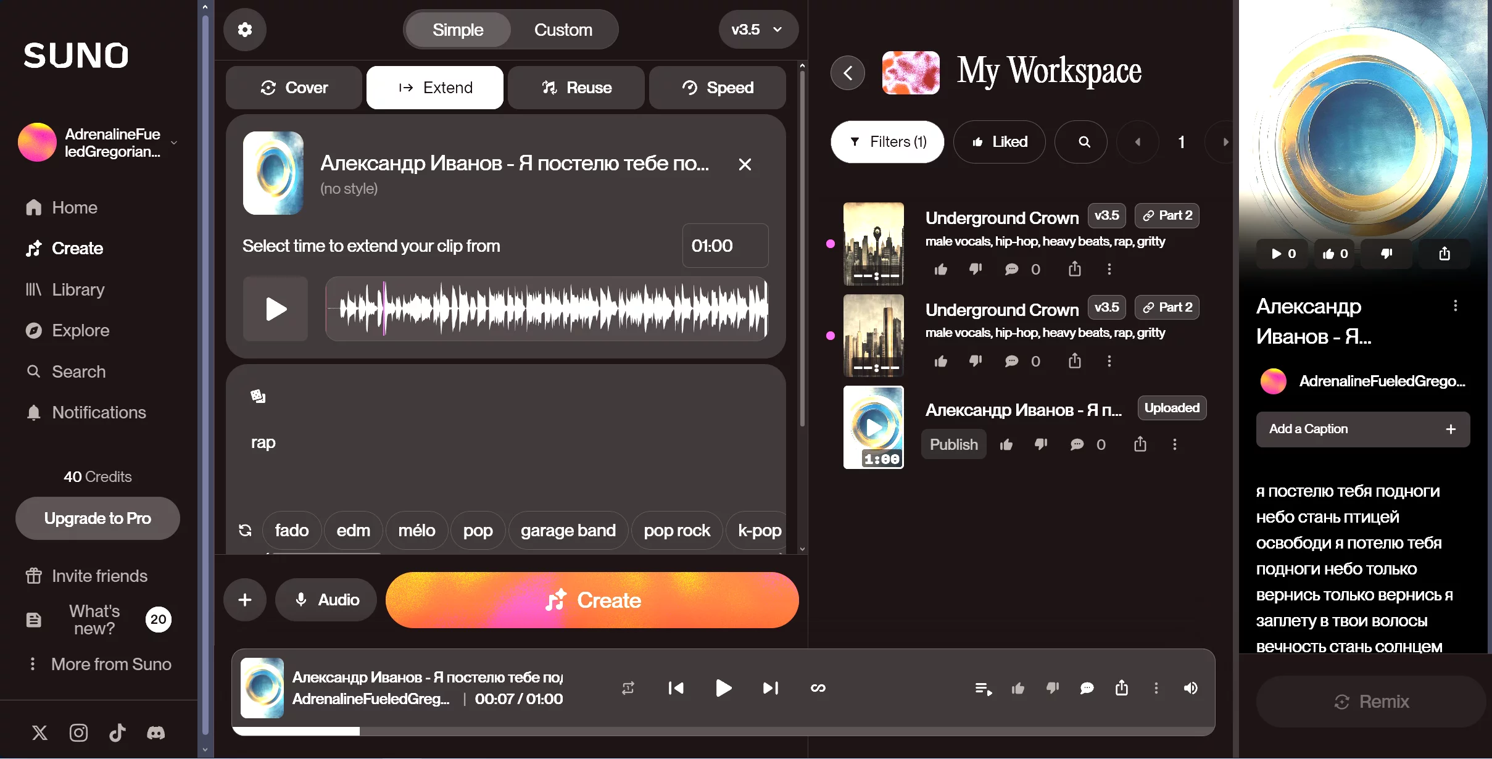This screenshot has width=1492, height=759.
Task: Add the edm style tag
Action: coord(354,530)
